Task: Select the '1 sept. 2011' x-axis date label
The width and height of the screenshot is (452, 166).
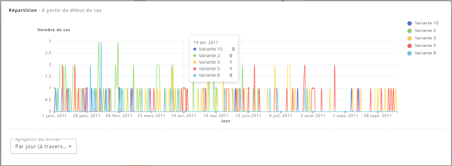Action: 345,116
